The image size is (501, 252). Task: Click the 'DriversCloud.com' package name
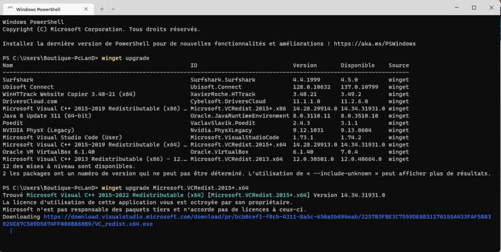30,102
